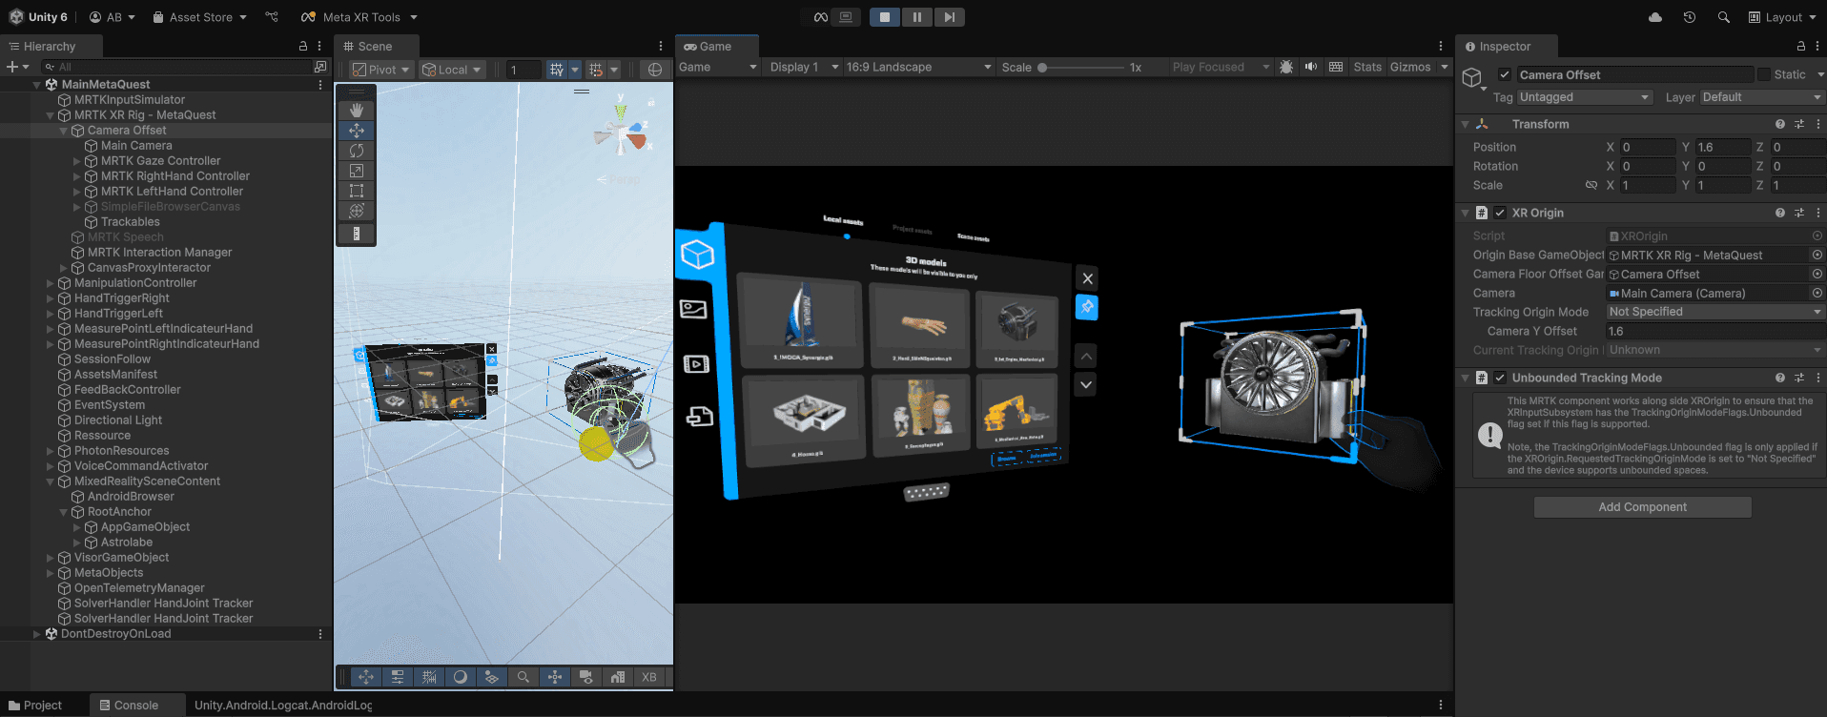Open the Layer Default dropdown
1827x717 pixels.
1761,97
